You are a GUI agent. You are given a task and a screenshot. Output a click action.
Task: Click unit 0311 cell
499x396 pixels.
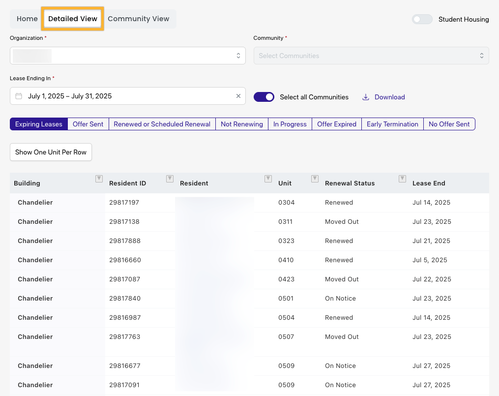286,221
